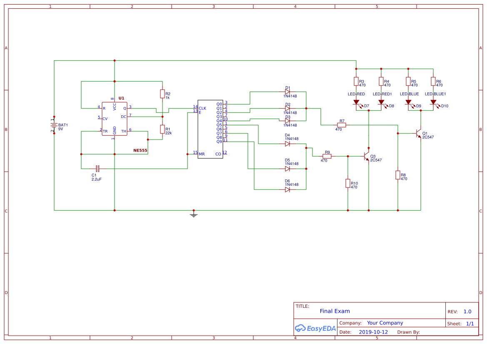487x344 pixels.
Task: Select the D10 blue LED symbol
Action: point(433,102)
